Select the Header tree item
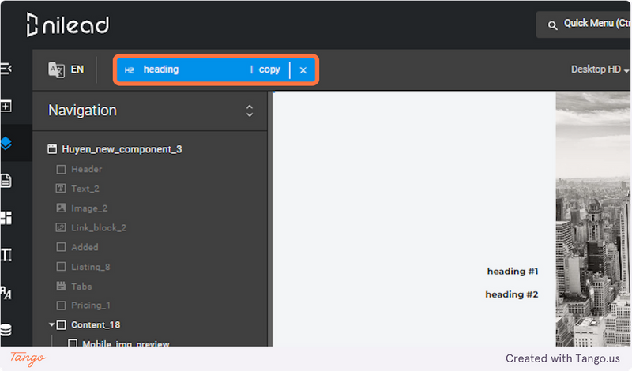This screenshot has height=371, width=632. (87, 169)
